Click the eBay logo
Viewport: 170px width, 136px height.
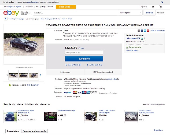click(x=11, y=13)
